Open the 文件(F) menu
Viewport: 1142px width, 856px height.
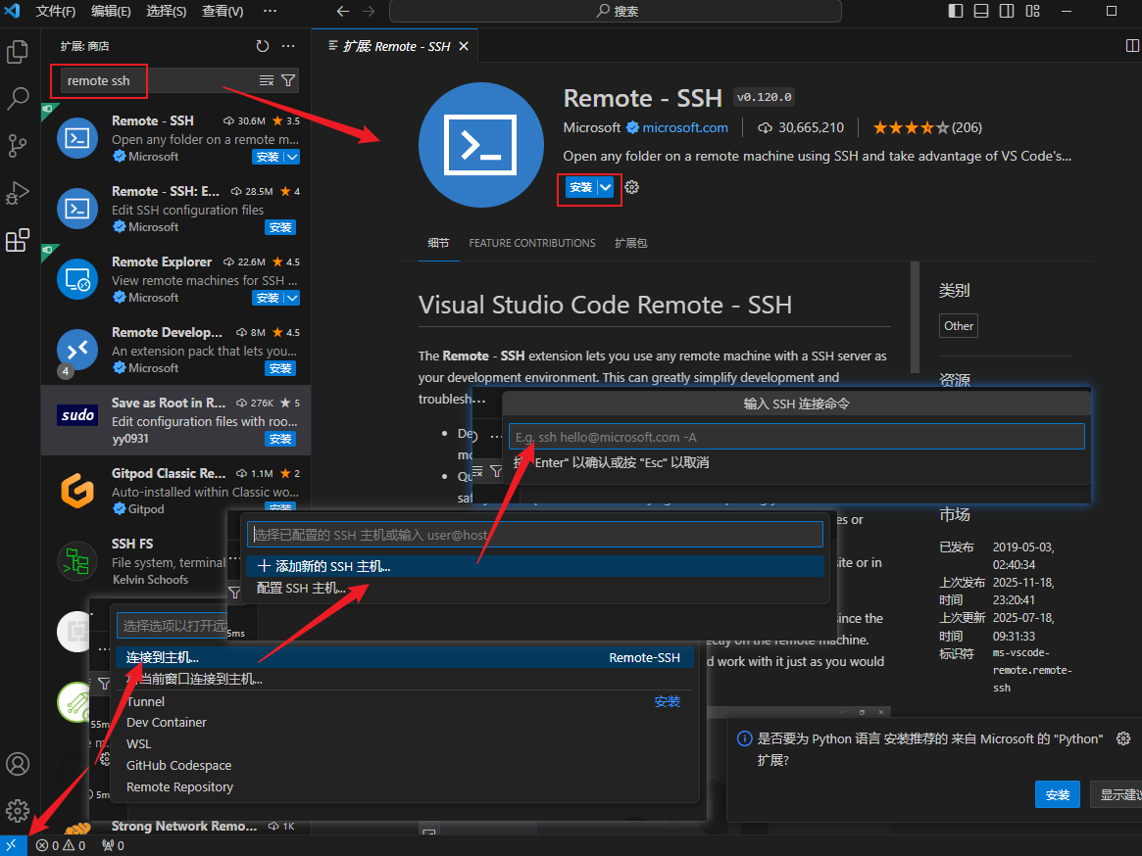pyautogui.click(x=55, y=11)
